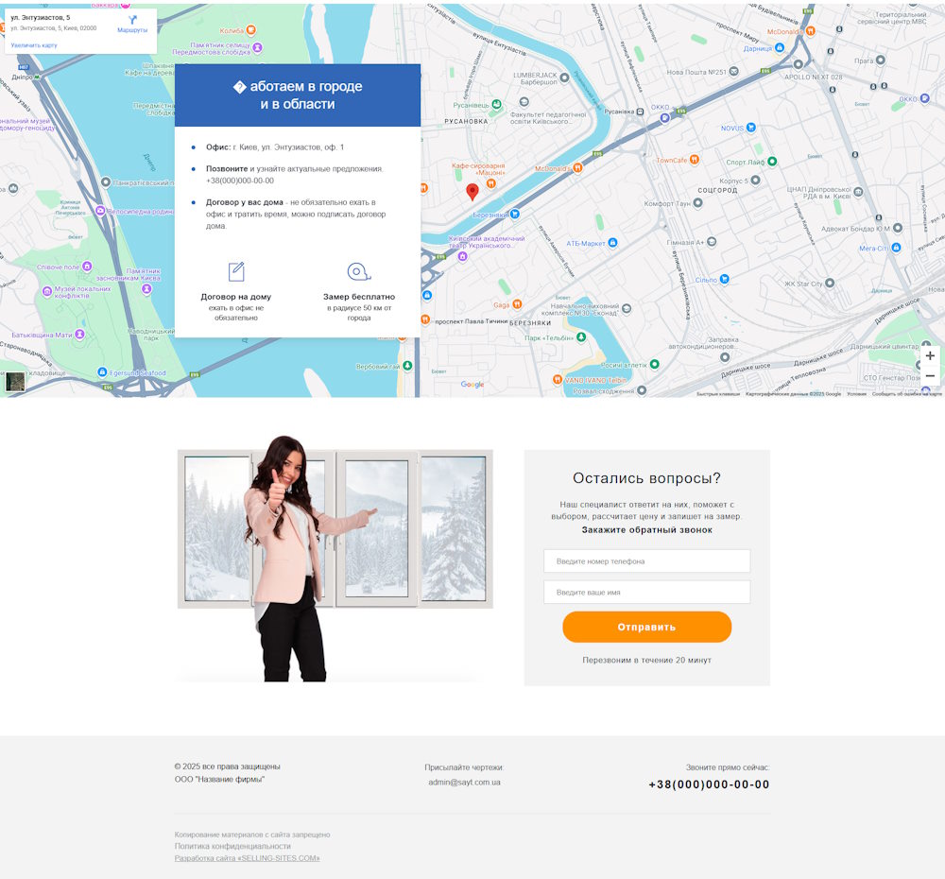Click the Договор на дому document icon
The height and width of the screenshot is (879, 945).
point(236,272)
